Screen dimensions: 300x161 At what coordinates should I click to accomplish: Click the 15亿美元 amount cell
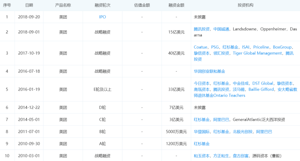pos(176,32)
